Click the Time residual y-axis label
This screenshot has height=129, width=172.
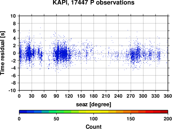click(x=2, y=53)
